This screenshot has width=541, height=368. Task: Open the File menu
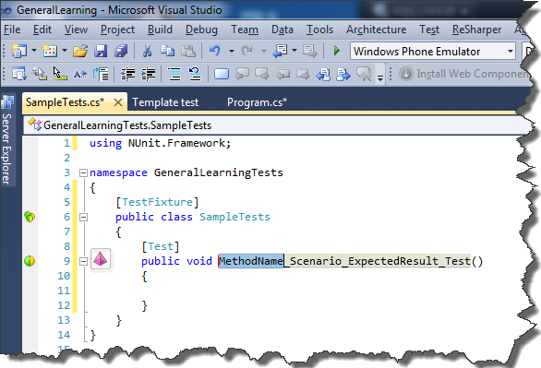pyautogui.click(x=12, y=30)
